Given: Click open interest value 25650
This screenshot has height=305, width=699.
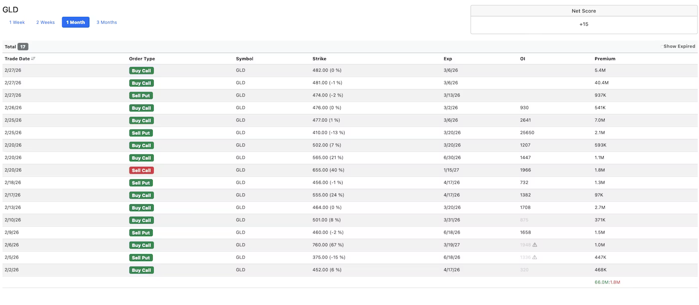Looking at the screenshot, I should pos(527,133).
